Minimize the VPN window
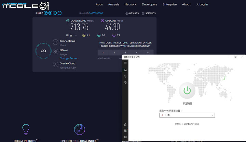This screenshot has height=142, width=246. point(229,57)
